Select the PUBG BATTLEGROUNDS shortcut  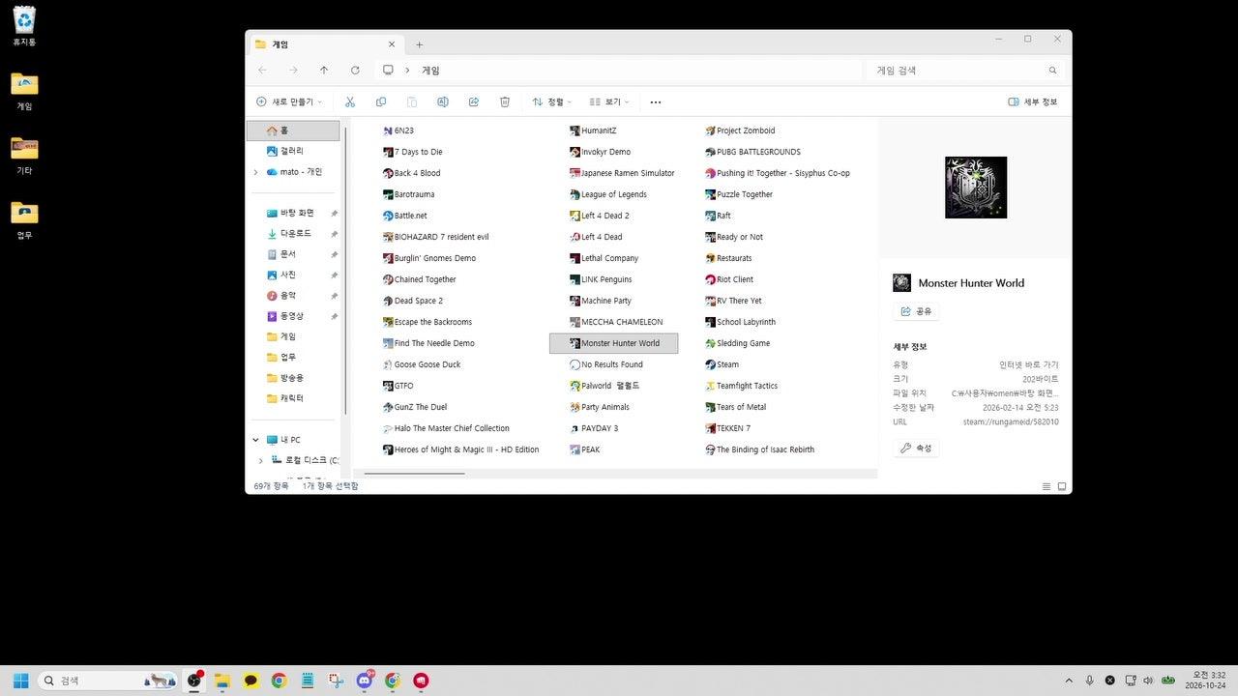(753, 152)
